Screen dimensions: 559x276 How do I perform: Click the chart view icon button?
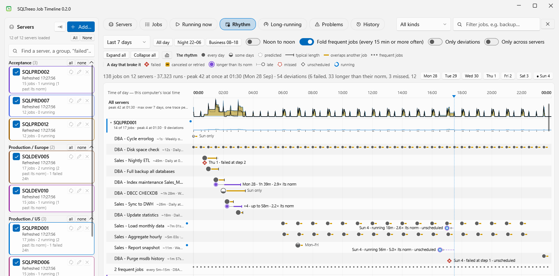[167, 55]
